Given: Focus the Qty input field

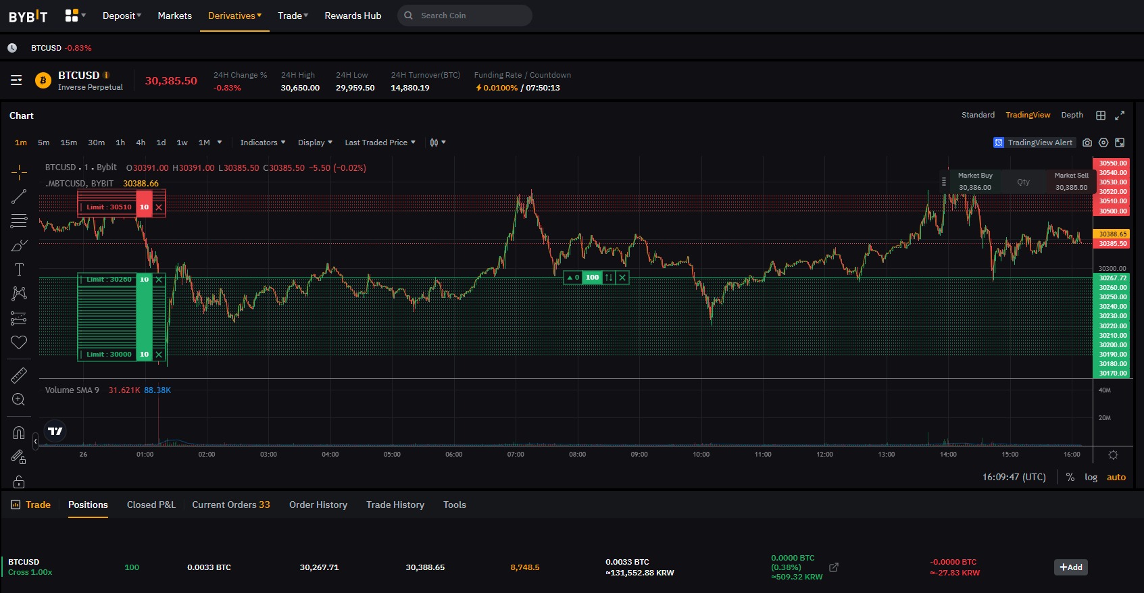Looking at the screenshot, I should point(1023,182).
